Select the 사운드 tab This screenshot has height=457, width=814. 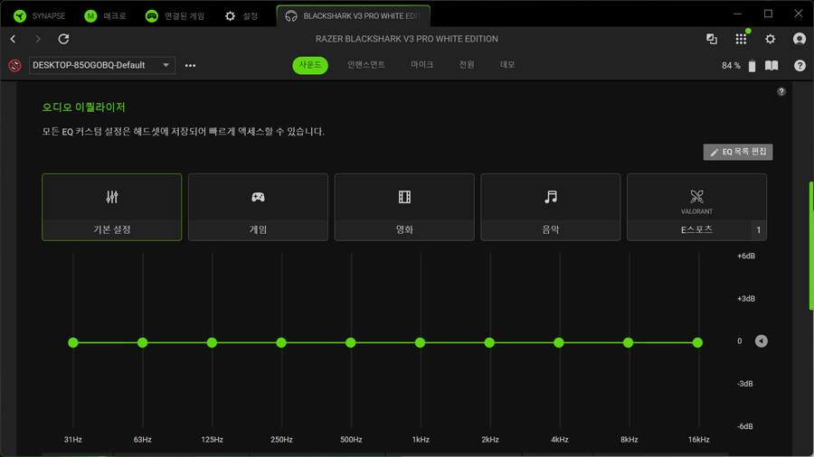tap(310, 65)
